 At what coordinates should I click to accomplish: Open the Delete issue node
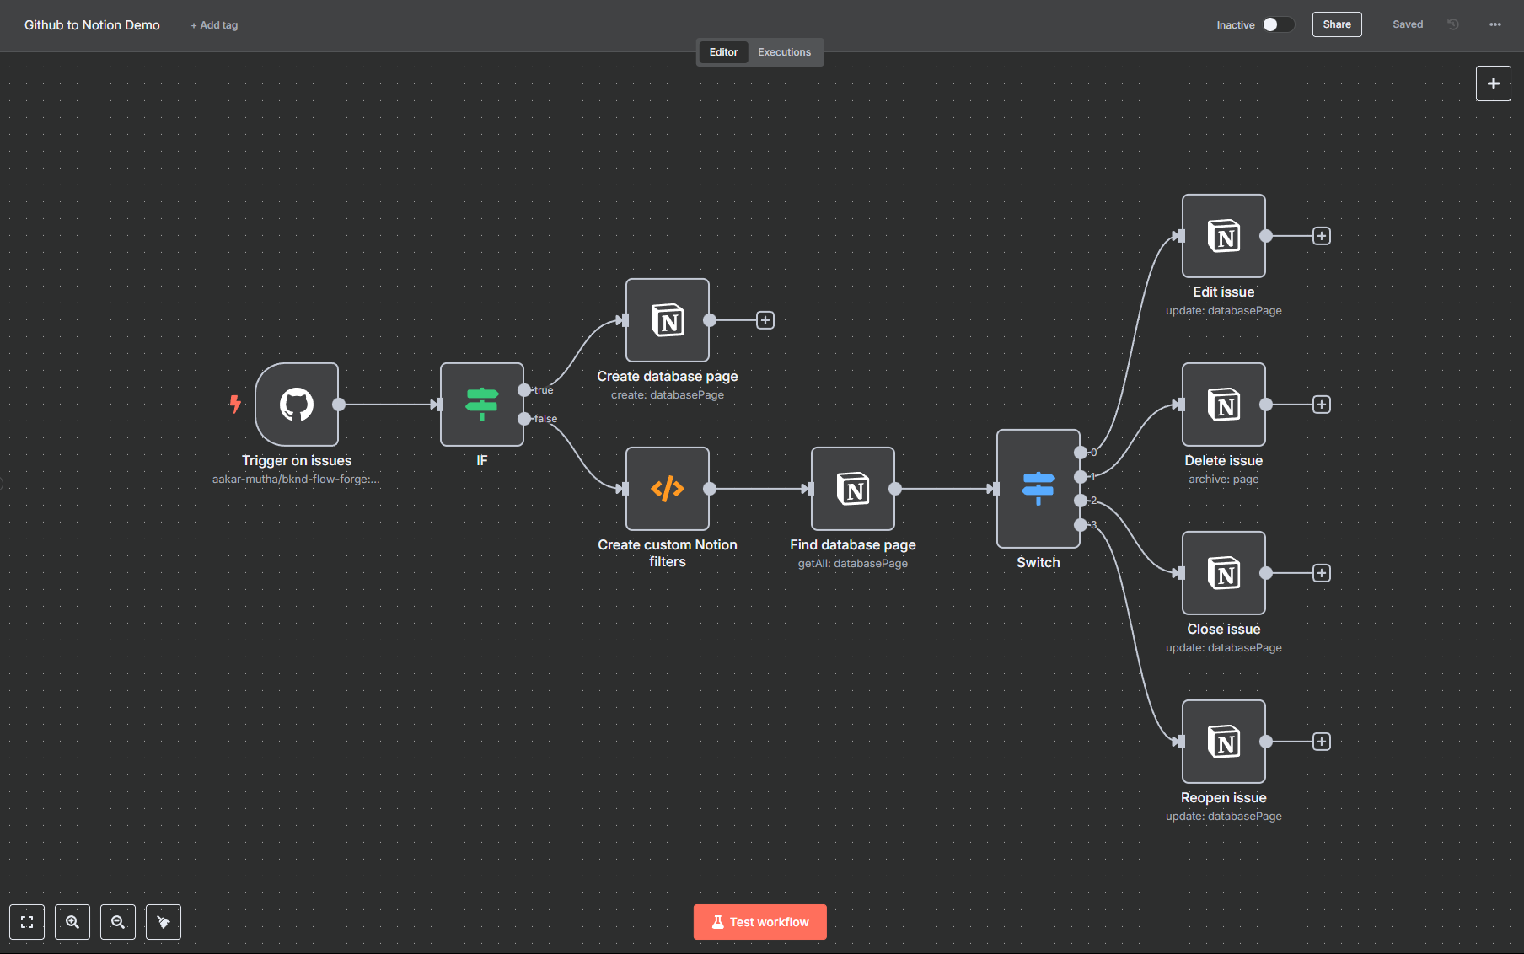coord(1223,405)
